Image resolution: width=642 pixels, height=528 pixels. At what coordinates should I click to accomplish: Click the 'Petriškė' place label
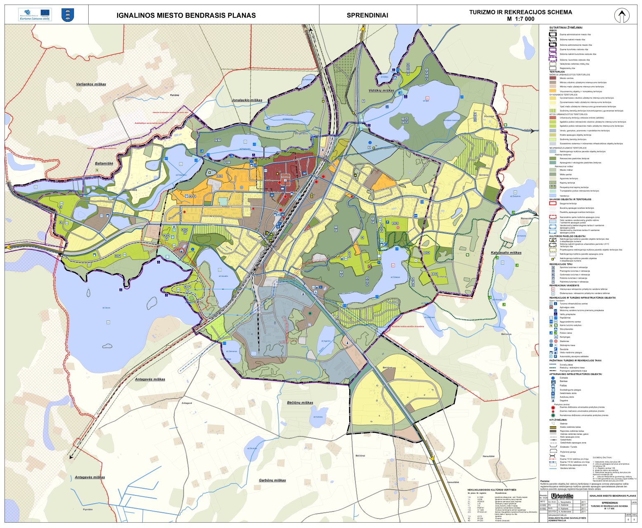174,96
